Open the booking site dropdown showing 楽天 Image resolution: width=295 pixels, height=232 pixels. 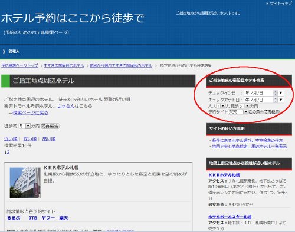[238, 112]
